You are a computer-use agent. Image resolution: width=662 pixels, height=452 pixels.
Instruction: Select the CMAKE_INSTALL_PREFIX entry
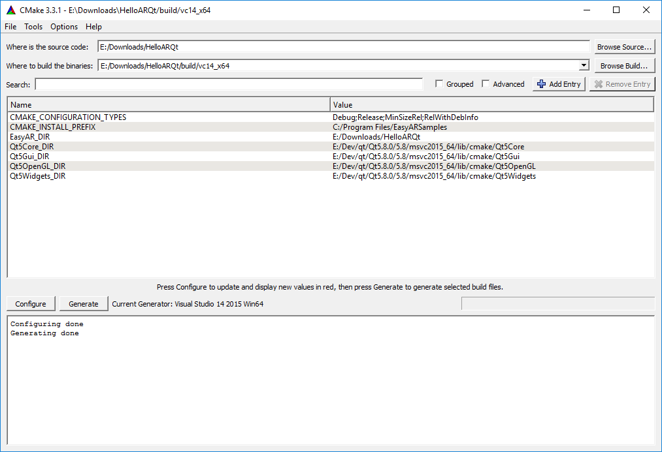click(53, 127)
